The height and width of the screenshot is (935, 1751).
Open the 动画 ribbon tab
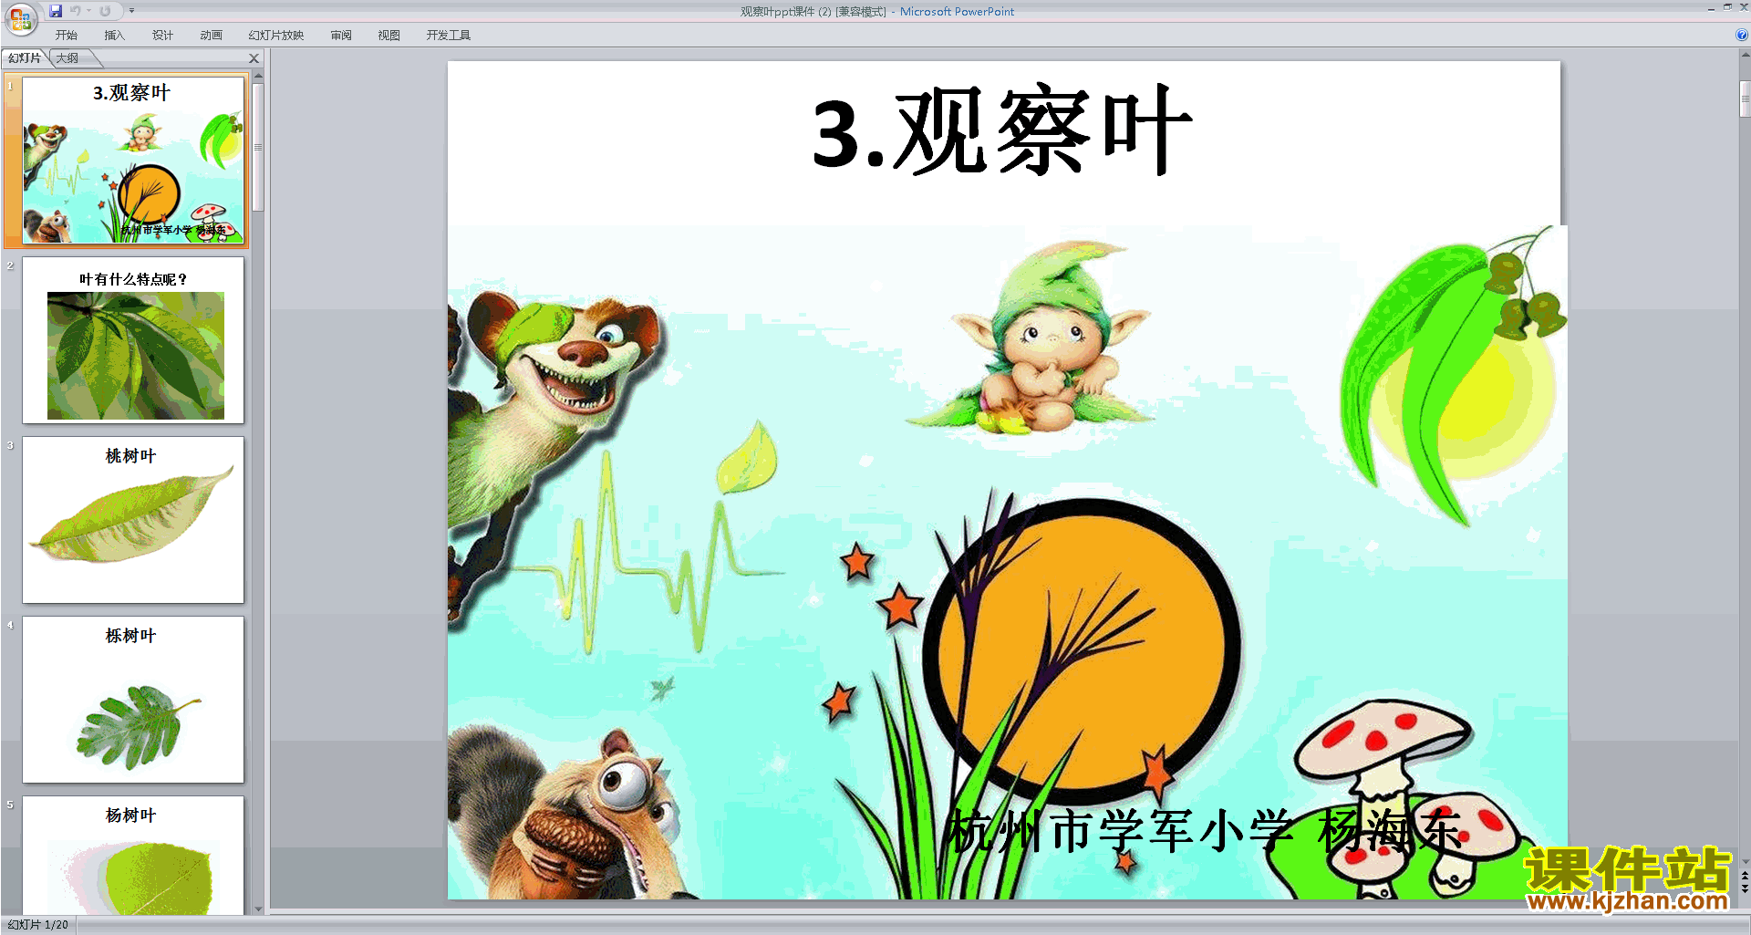point(211,36)
